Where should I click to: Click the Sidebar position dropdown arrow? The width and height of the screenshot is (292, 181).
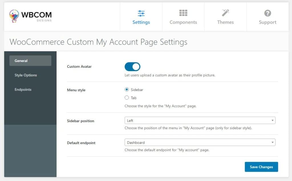point(273,120)
